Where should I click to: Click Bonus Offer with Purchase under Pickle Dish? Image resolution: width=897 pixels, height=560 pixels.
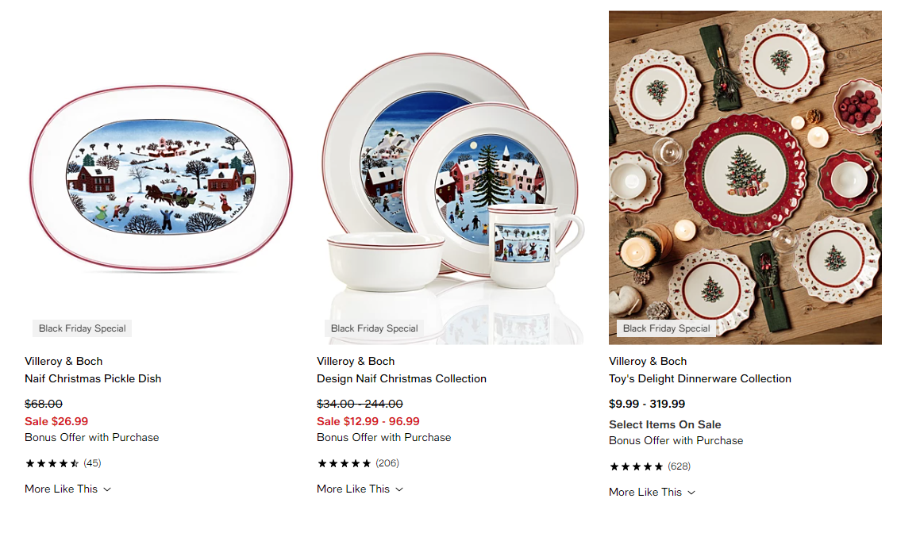click(91, 438)
